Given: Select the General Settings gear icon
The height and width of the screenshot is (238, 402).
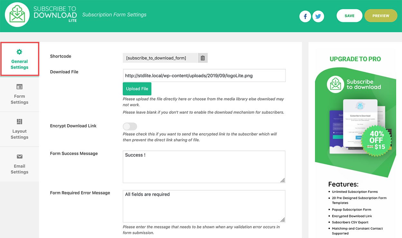Looking at the screenshot, I should click(x=19, y=52).
